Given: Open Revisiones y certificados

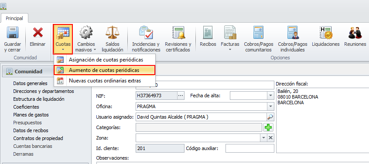Looking at the screenshot, I should [x=178, y=39].
